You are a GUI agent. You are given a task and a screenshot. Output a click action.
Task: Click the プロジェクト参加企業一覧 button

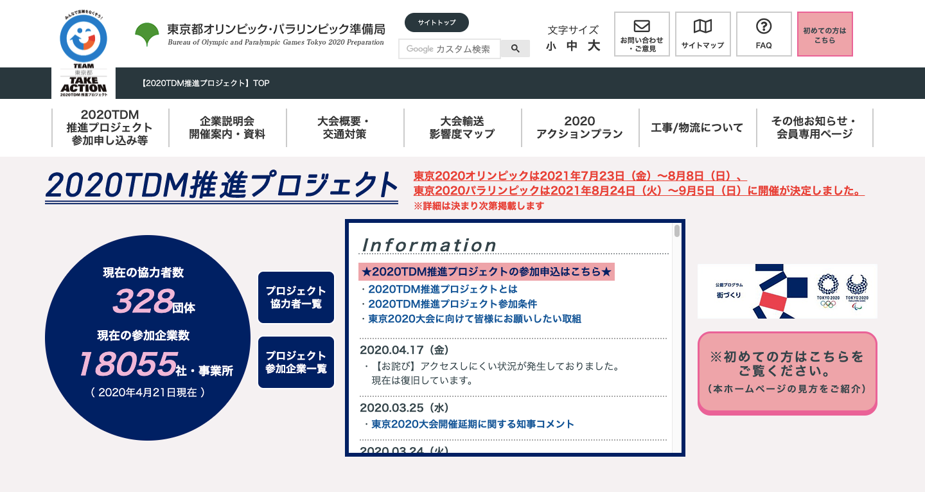coord(296,362)
